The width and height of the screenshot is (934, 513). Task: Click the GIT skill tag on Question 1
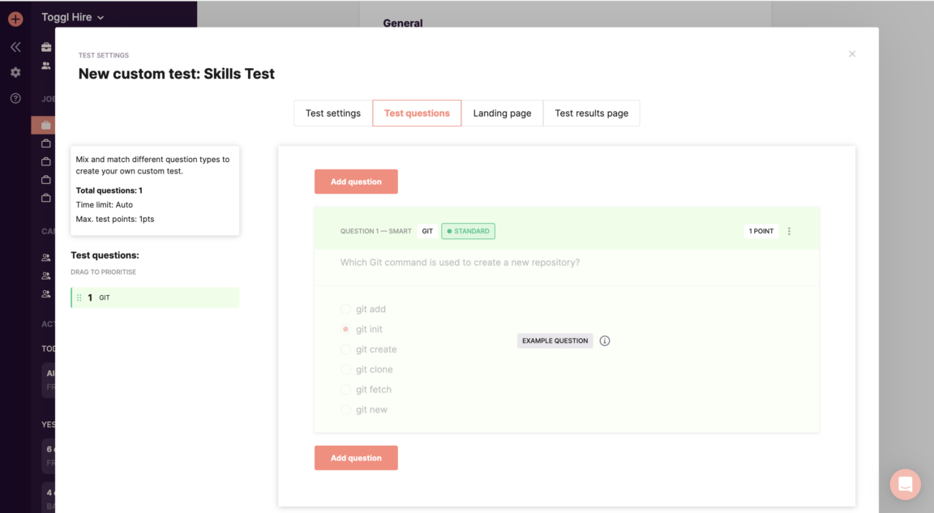pos(427,231)
